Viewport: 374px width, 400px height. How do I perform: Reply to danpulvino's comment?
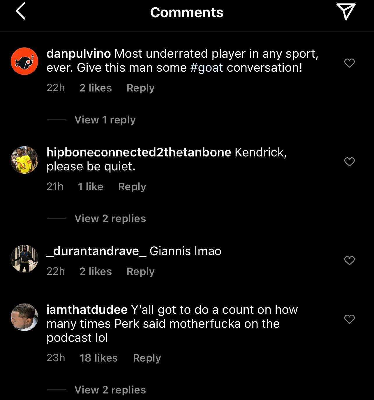click(x=140, y=88)
